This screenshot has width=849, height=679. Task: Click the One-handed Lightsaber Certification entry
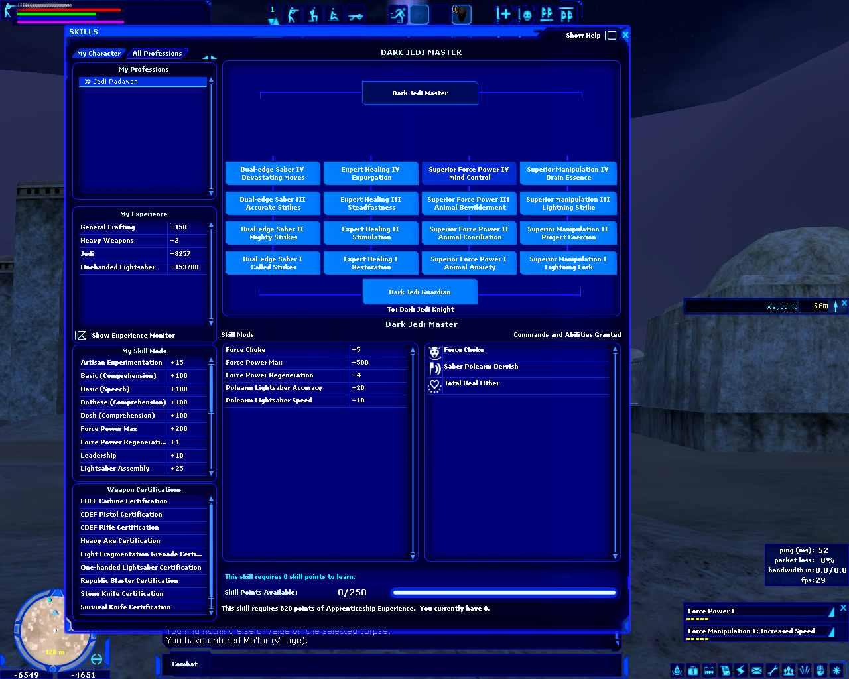coord(143,568)
